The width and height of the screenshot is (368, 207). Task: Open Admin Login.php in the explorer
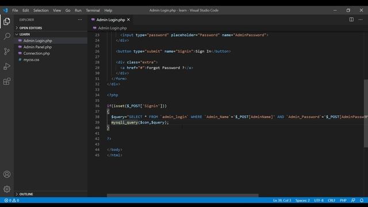51,41
